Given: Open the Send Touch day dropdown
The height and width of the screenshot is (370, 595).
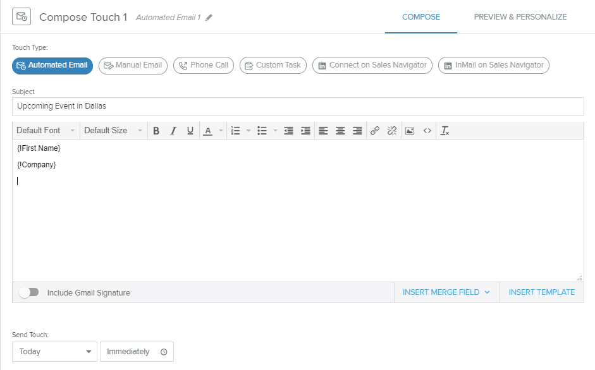Looking at the screenshot, I should click(x=54, y=352).
